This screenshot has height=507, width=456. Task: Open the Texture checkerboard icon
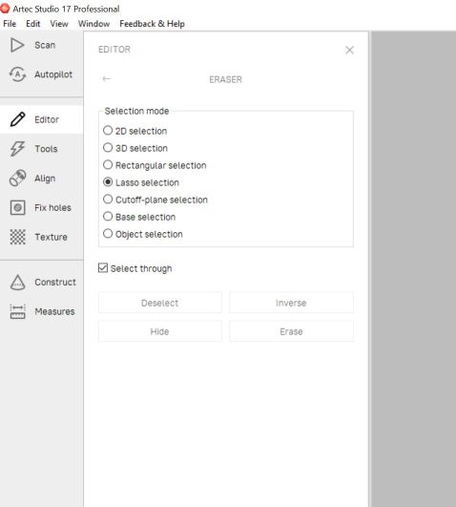17,237
